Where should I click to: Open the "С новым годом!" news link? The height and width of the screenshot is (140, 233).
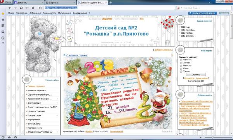[77, 55]
